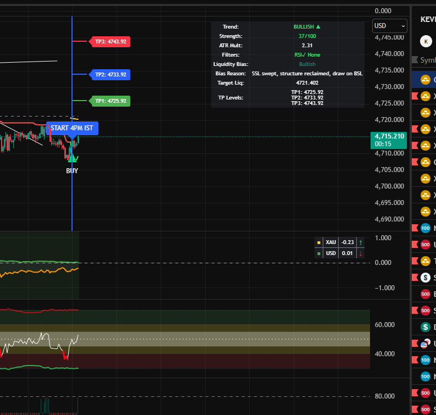Click the Symbol column header in watchlist

tap(427, 60)
